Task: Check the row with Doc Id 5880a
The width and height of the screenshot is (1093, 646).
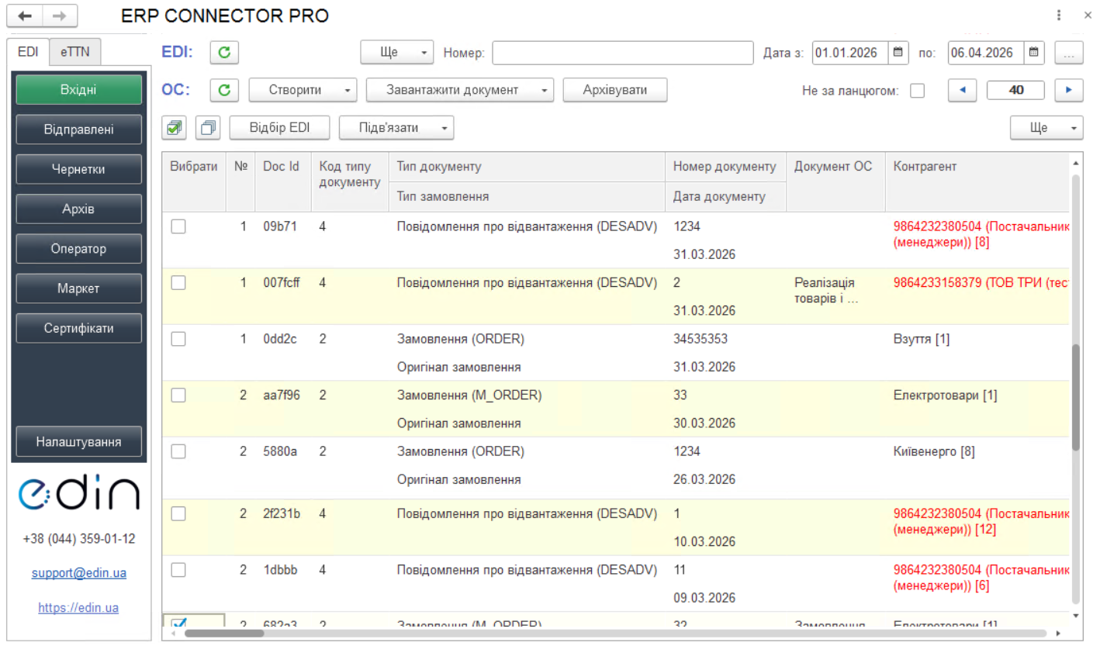Action: [x=178, y=451]
